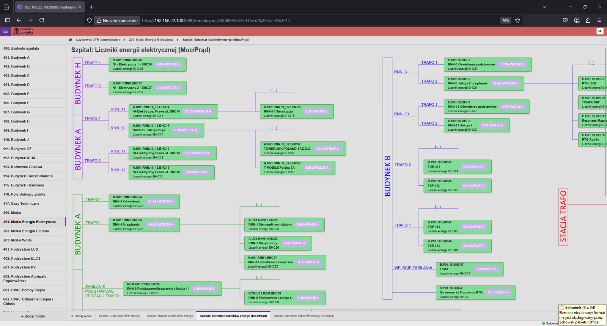
Task: Click the Save to Pocket icon
Action: (x=565, y=20)
